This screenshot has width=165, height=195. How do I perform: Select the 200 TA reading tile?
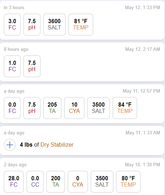[55, 182]
